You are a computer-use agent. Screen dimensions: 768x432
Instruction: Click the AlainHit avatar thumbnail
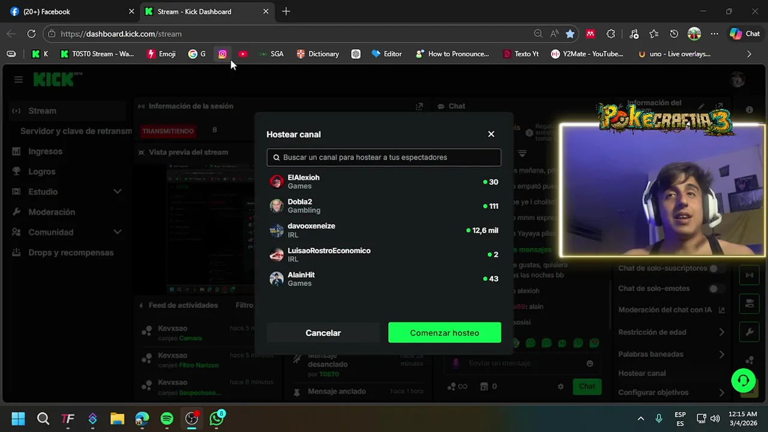[277, 279]
